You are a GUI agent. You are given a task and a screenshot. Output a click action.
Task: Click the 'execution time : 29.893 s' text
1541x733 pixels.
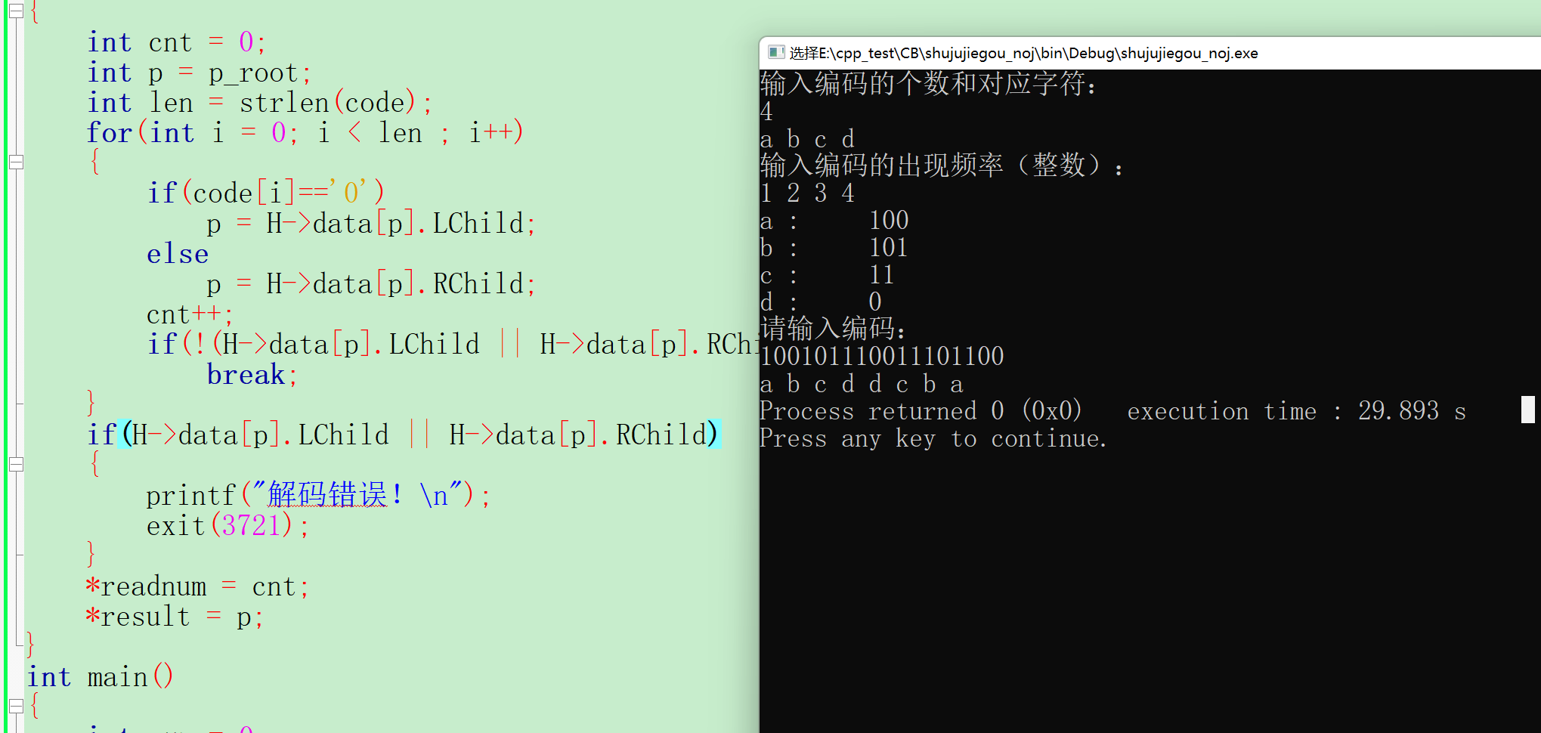tap(1297, 411)
